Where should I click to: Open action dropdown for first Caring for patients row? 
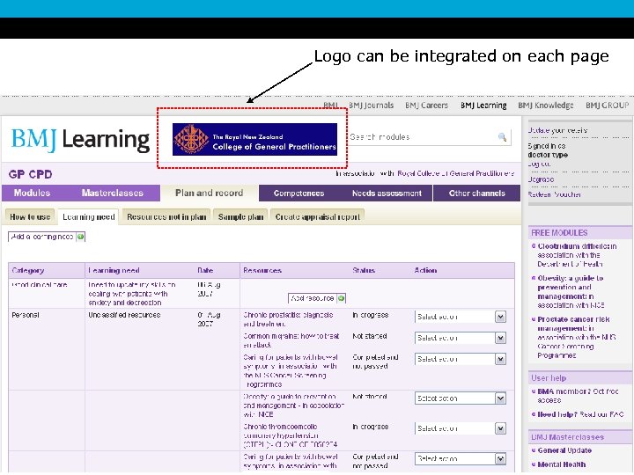[x=461, y=359]
